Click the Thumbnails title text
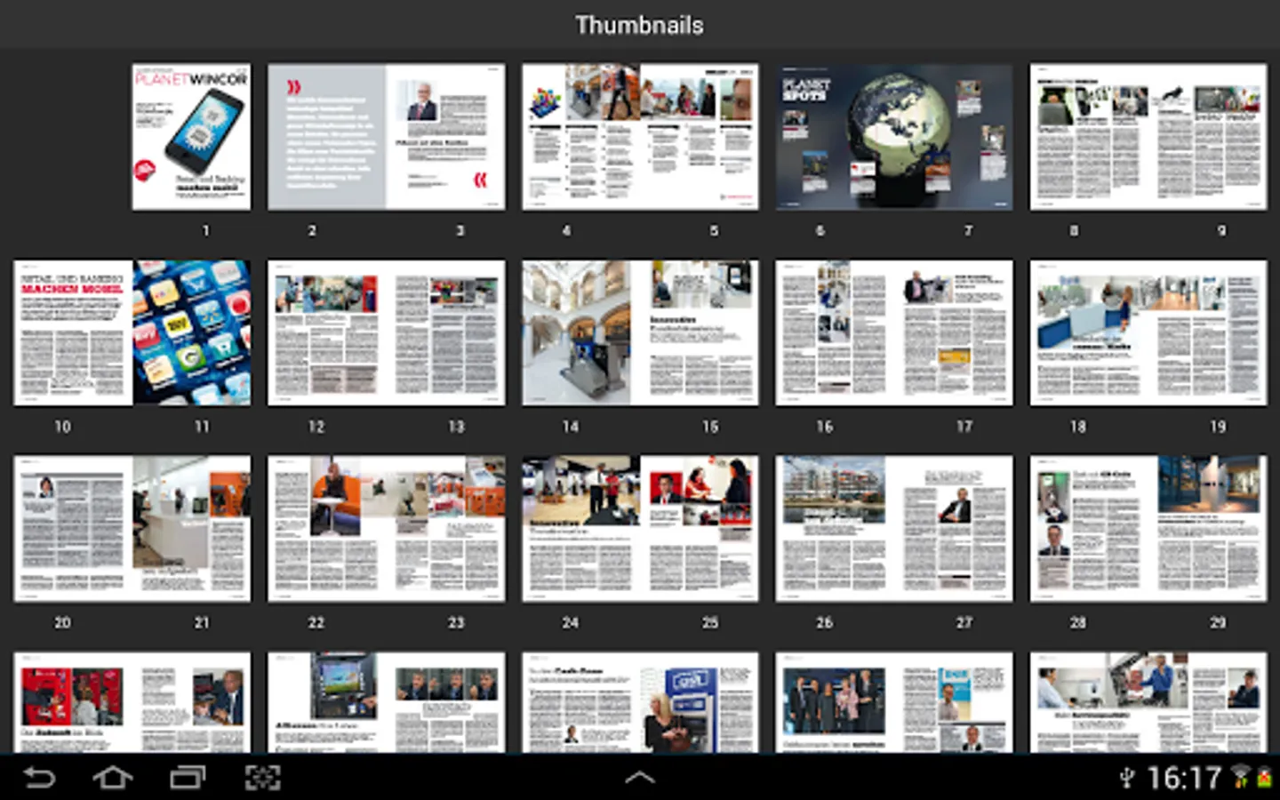This screenshot has width=1280, height=800. (x=639, y=25)
